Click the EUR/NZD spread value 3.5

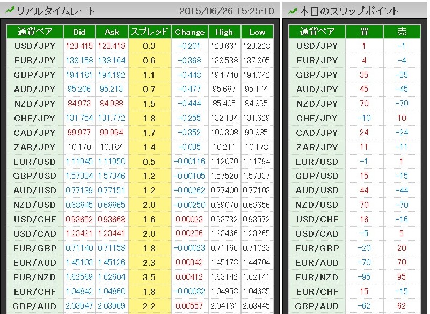(x=150, y=278)
